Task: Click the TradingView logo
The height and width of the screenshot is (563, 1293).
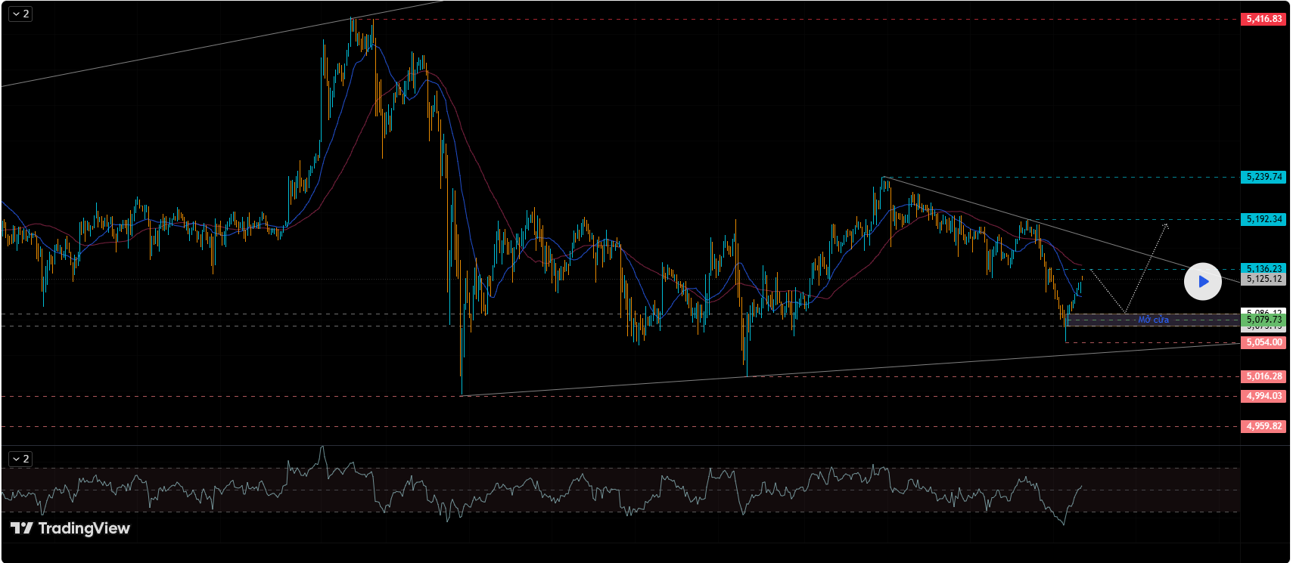Action: pyautogui.click(x=70, y=528)
